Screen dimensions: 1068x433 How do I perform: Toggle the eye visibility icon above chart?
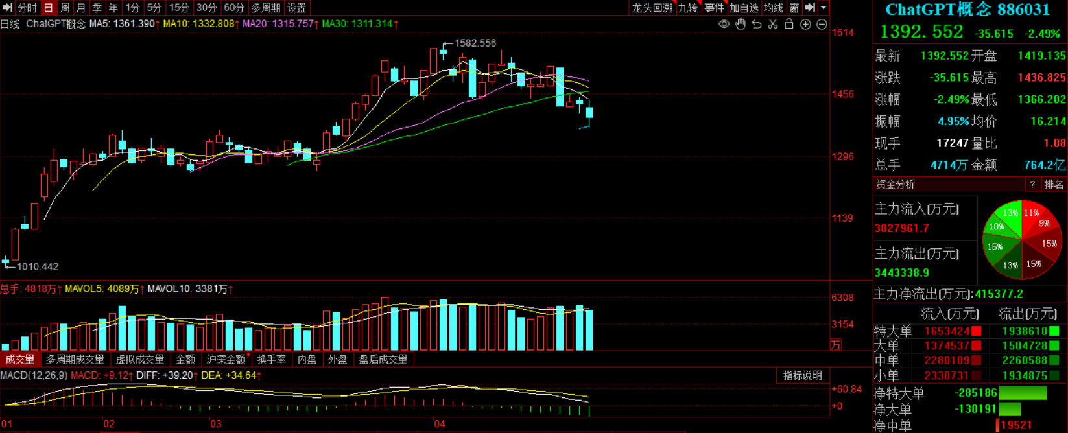pyautogui.click(x=724, y=24)
